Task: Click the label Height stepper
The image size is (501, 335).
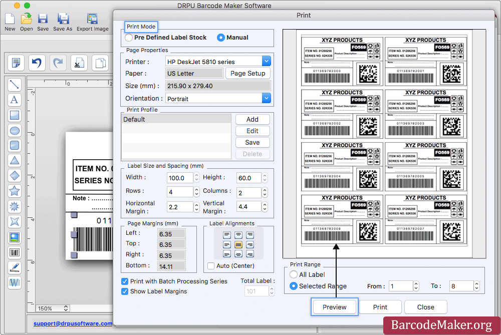Action: click(x=265, y=178)
